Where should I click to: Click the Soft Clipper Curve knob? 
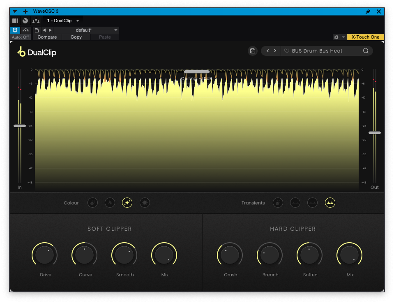(x=85, y=255)
